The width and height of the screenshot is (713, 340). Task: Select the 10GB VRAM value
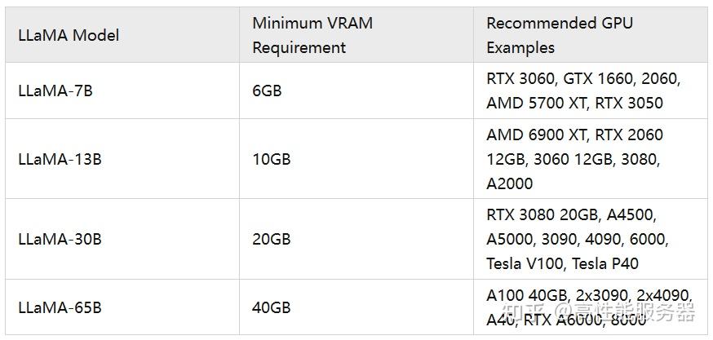pos(271,159)
